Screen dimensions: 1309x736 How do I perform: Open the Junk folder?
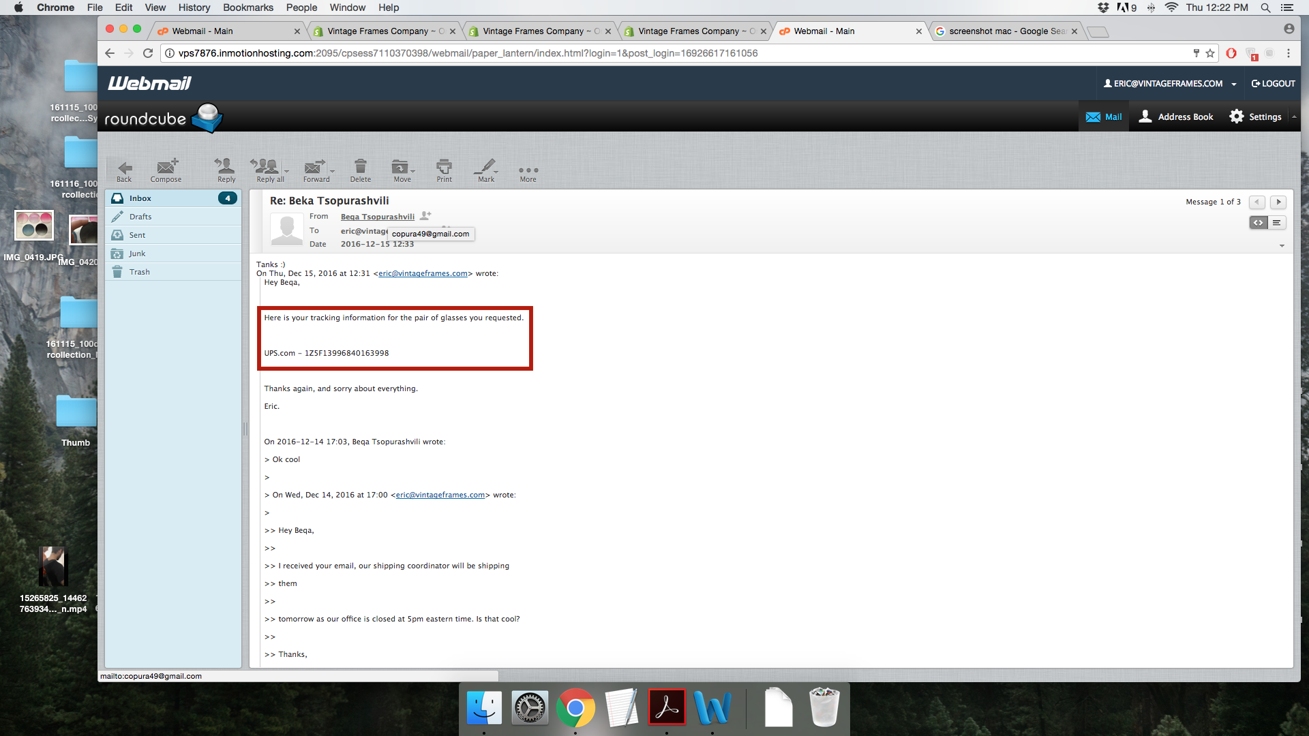(x=173, y=254)
